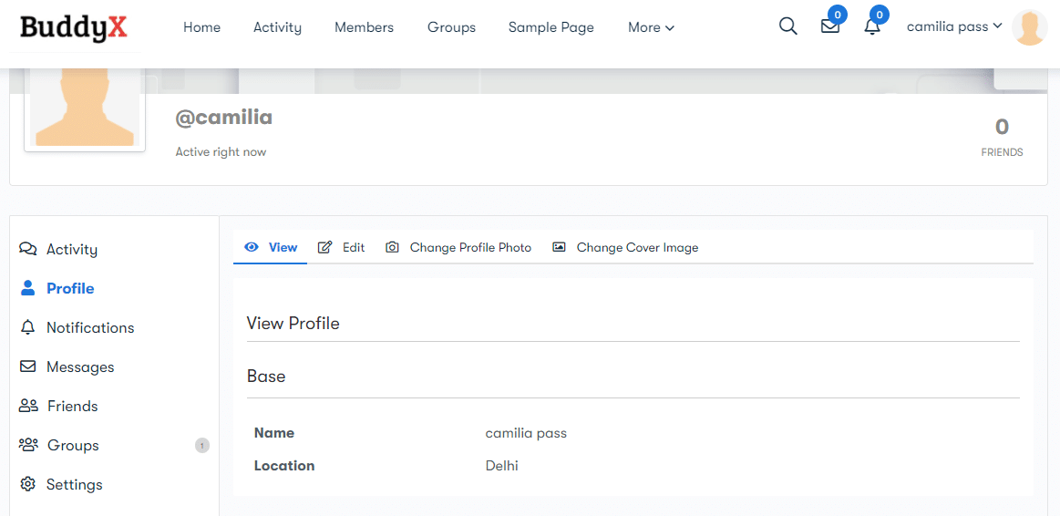Open the search magnifier icon

788,27
